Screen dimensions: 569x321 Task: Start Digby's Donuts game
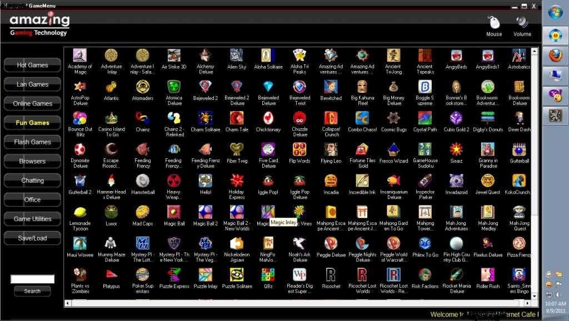tap(488, 118)
